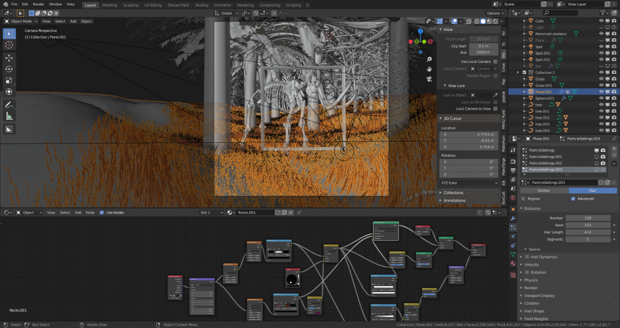This screenshot has width=620, height=328.
Task: Open the Slot 1 material slot dropdown
Action: click(211, 212)
